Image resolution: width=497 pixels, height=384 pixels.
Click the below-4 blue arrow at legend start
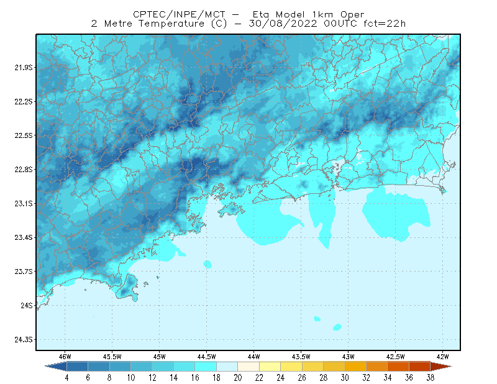[x=56, y=367]
